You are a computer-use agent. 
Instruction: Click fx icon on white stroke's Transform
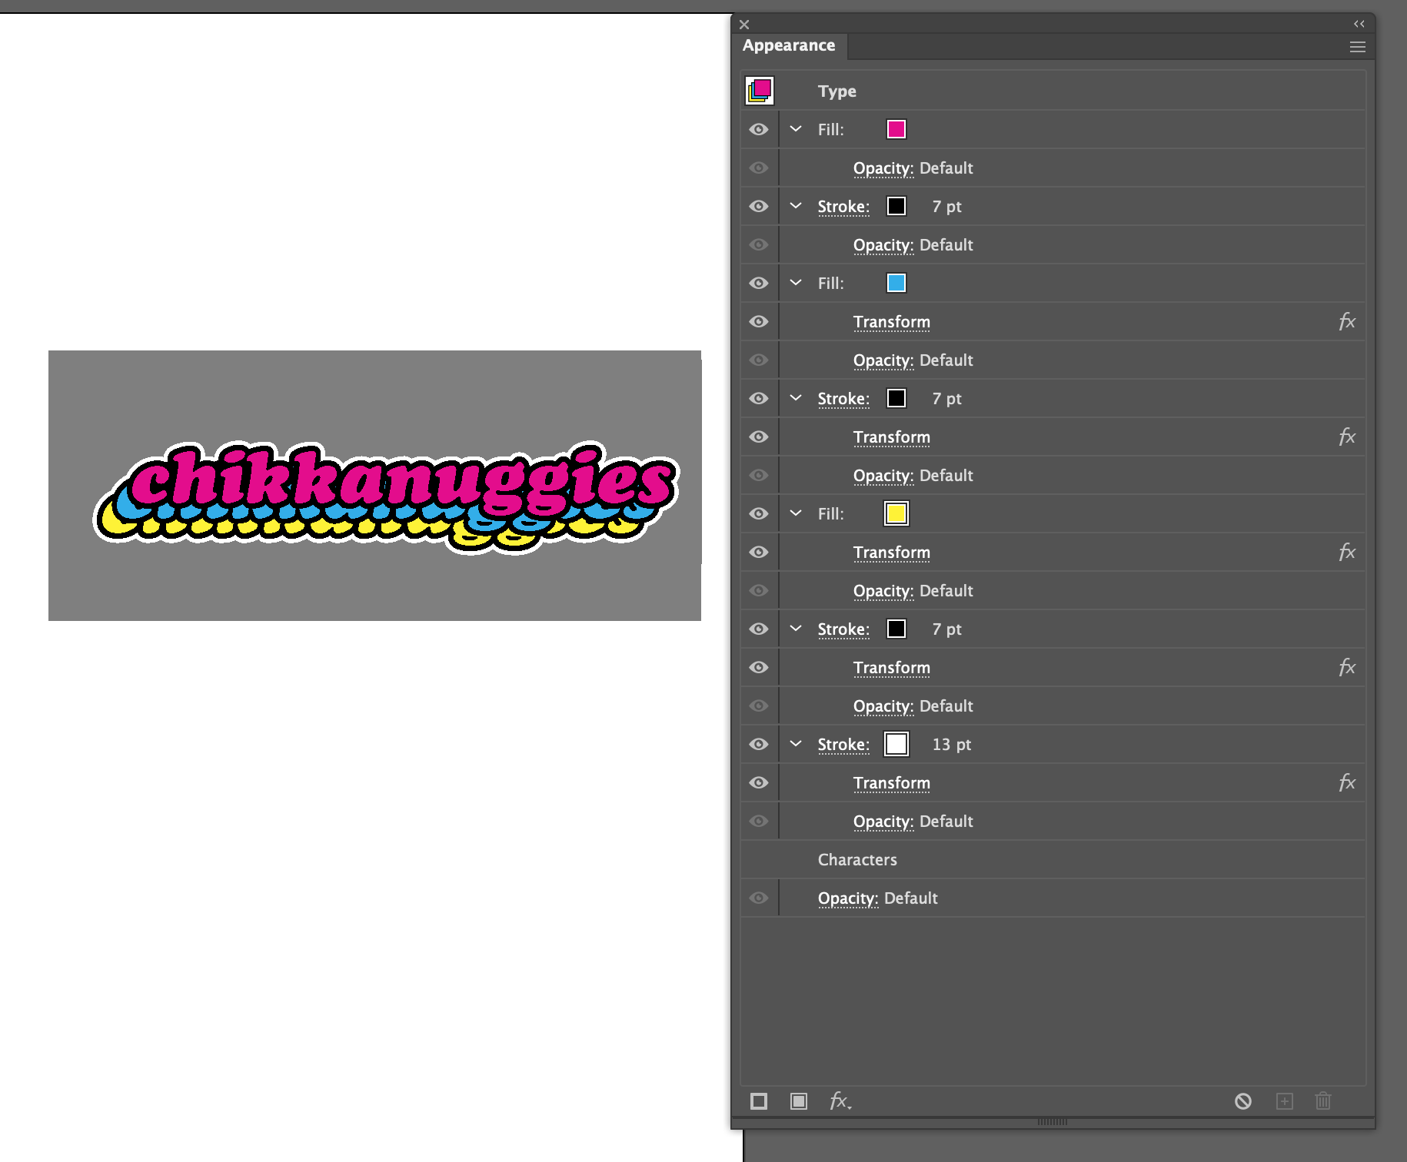tap(1346, 782)
